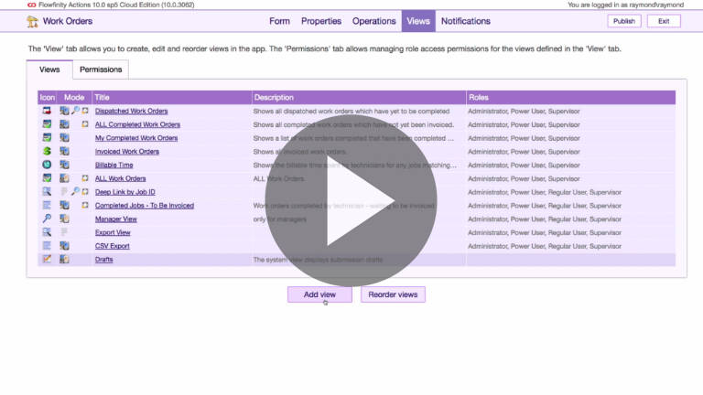Switch to the Properties tab

click(x=320, y=21)
